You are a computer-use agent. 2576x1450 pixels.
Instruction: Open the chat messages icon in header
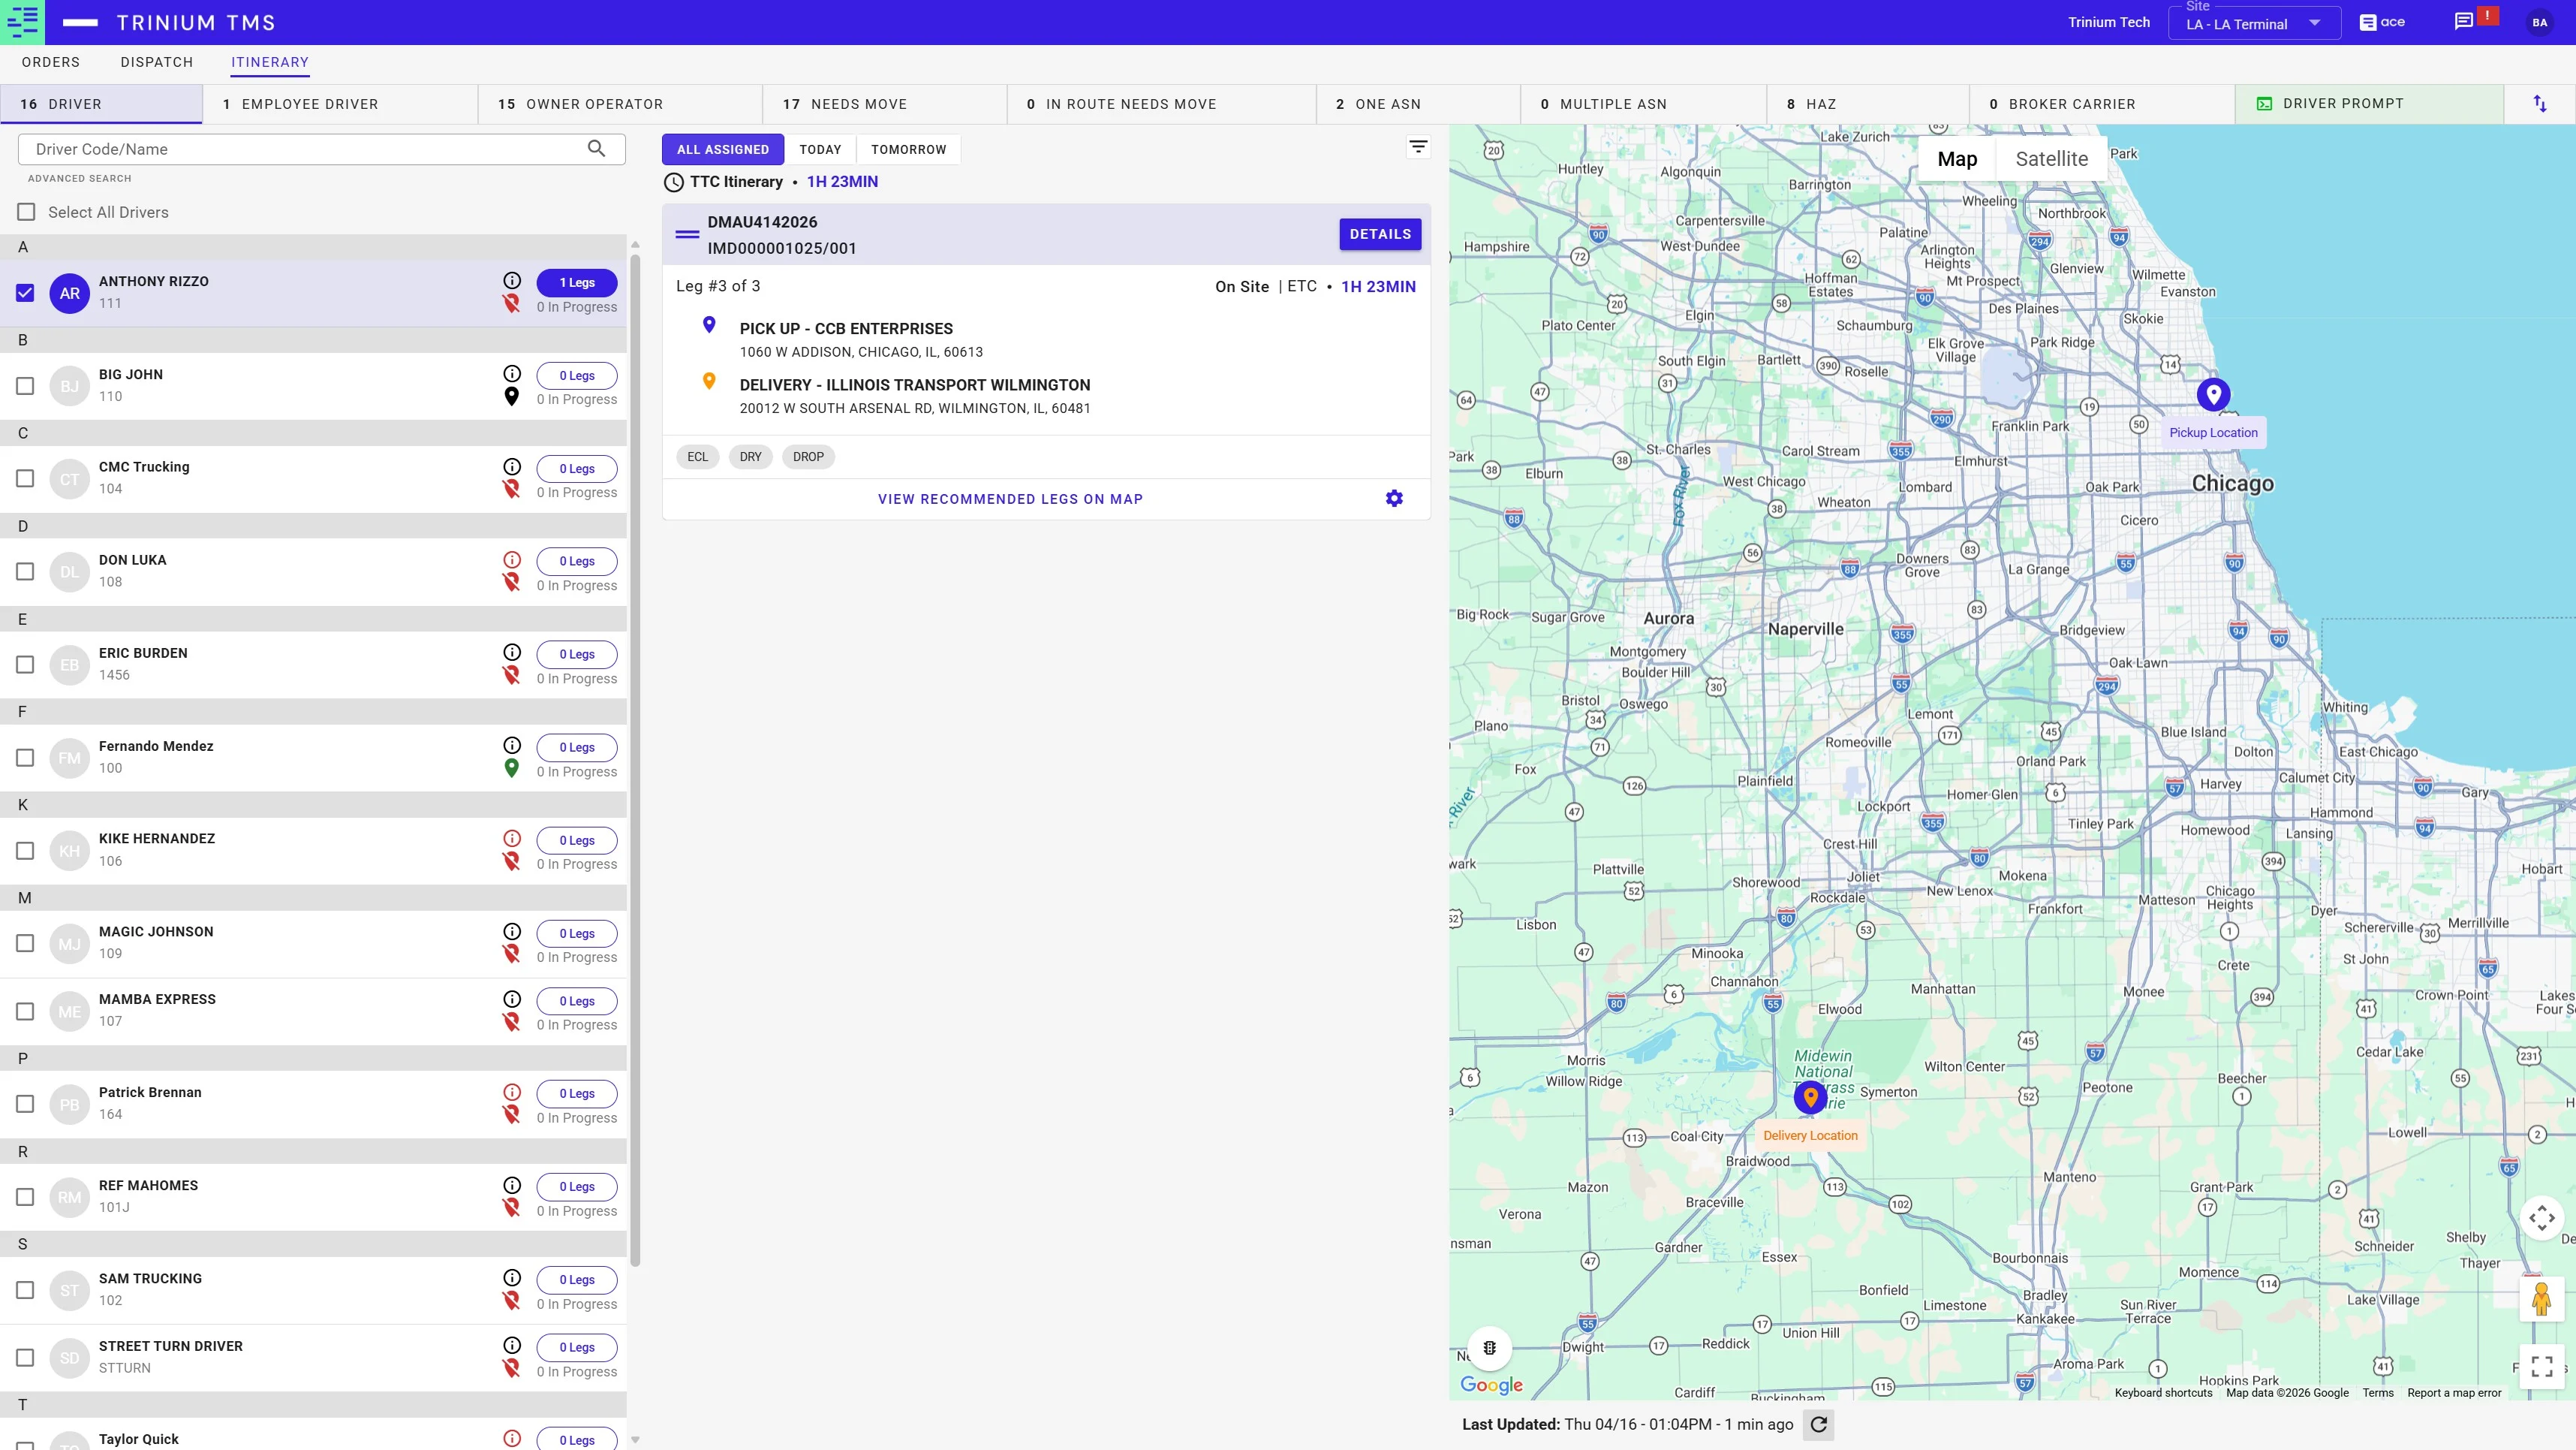pos(2464,22)
